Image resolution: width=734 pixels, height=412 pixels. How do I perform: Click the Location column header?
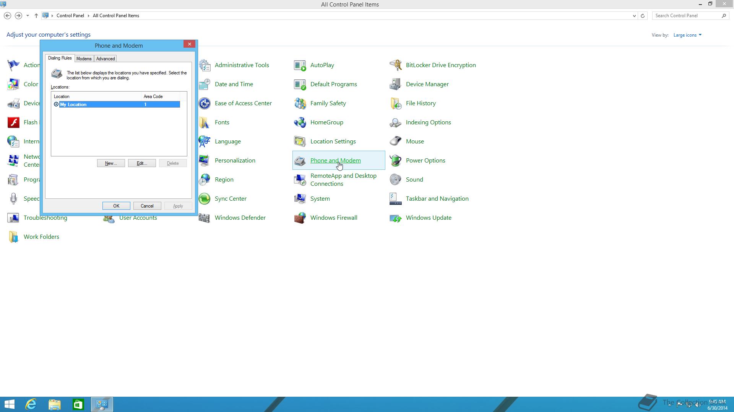click(x=96, y=97)
